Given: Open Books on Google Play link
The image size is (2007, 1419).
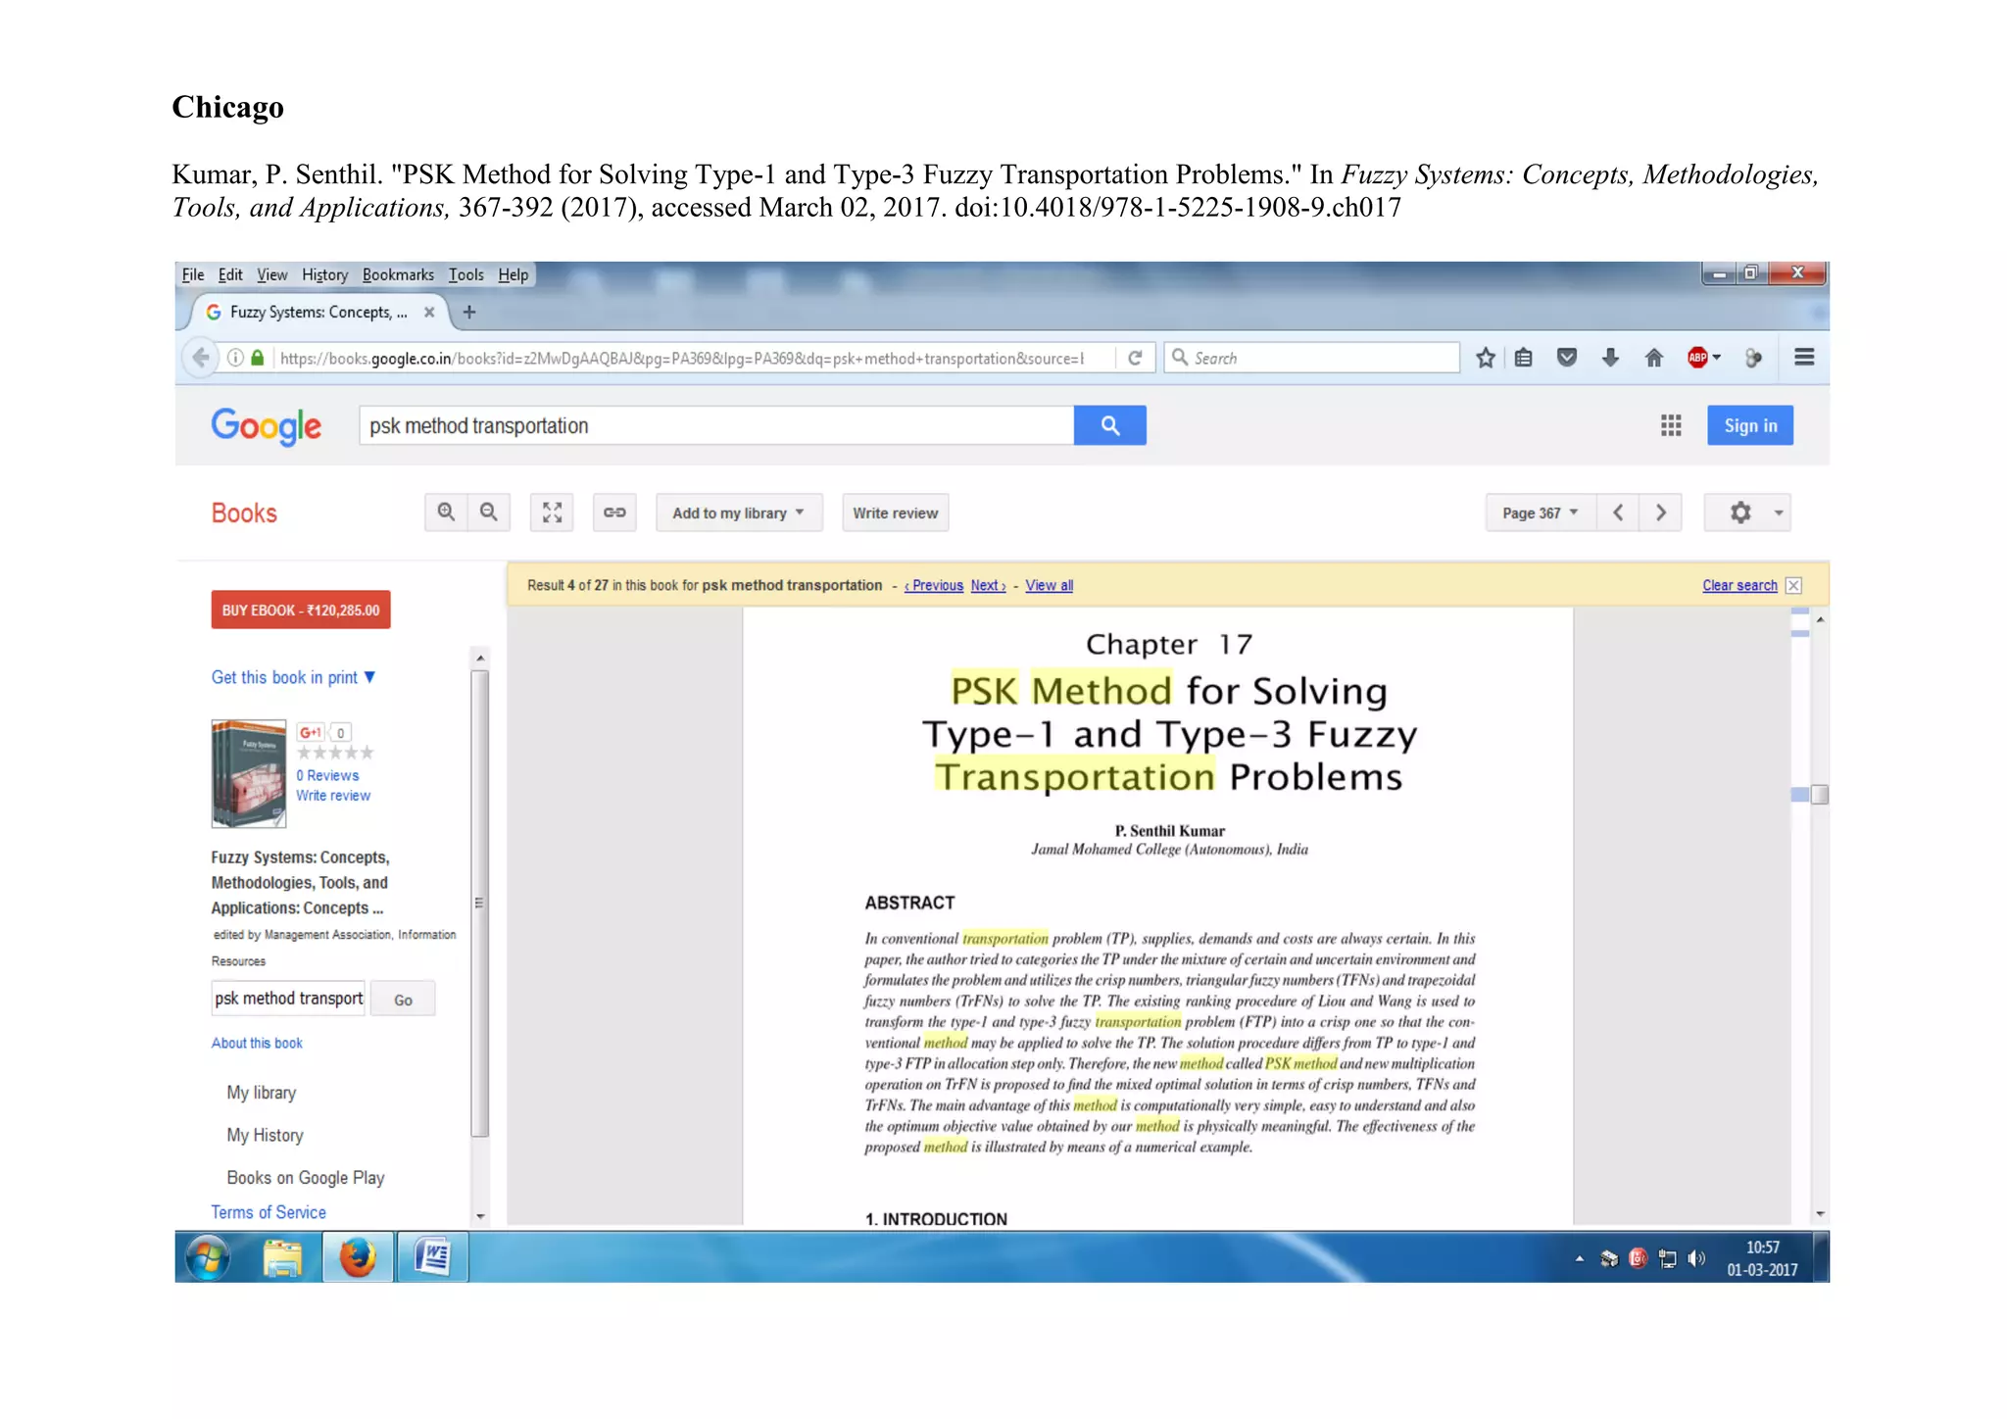Looking at the screenshot, I should [x=305, y=1178].
